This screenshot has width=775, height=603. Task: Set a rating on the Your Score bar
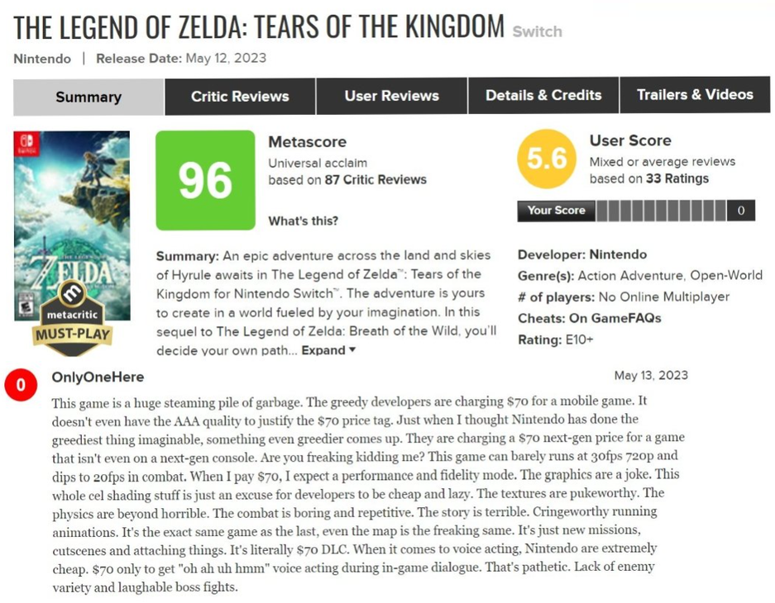(x=660, y=211)
